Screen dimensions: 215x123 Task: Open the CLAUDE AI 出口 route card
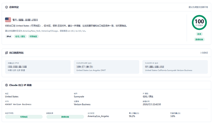coord(175,67)
